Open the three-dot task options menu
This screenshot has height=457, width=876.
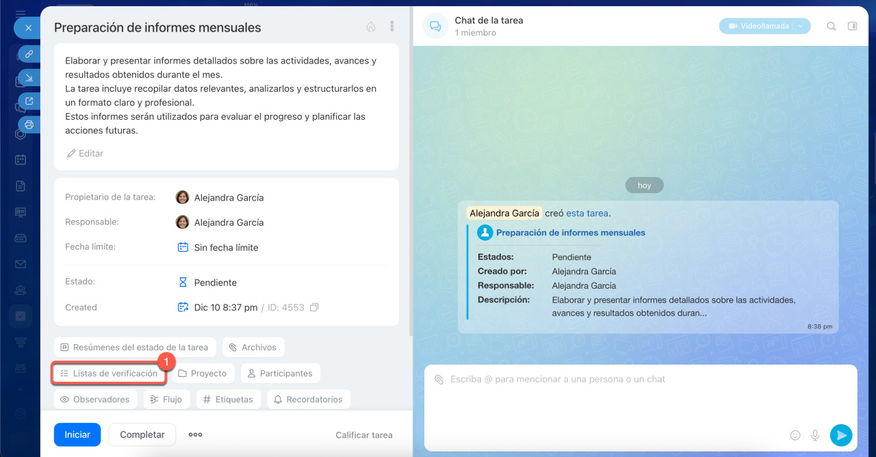392,27
